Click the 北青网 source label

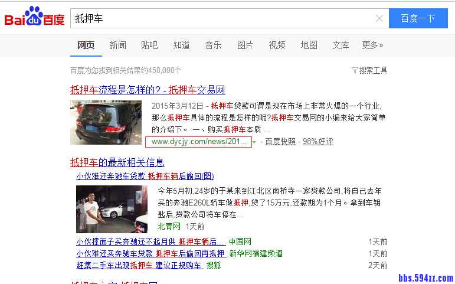[x=169, y=226]
